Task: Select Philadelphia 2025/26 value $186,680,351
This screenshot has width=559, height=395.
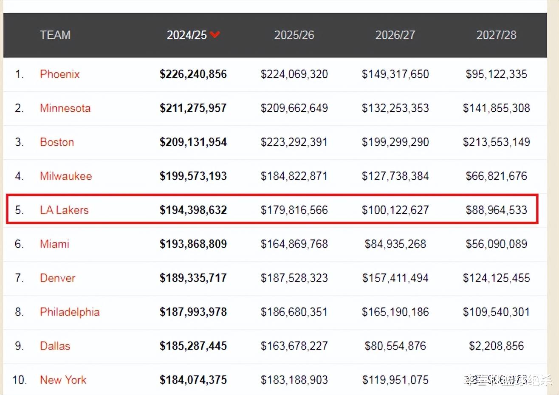Action: pos(294,312)
